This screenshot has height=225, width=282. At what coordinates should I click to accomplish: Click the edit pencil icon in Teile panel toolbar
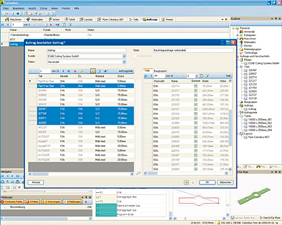click(x=207, y=76)
